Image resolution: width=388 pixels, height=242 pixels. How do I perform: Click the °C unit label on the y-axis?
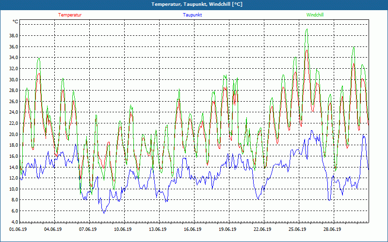[15, 22]
